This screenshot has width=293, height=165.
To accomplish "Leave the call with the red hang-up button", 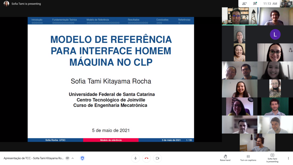I will pos(146,158).
